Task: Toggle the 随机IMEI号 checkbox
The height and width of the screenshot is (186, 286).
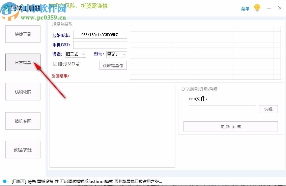Action: (55, 64)
